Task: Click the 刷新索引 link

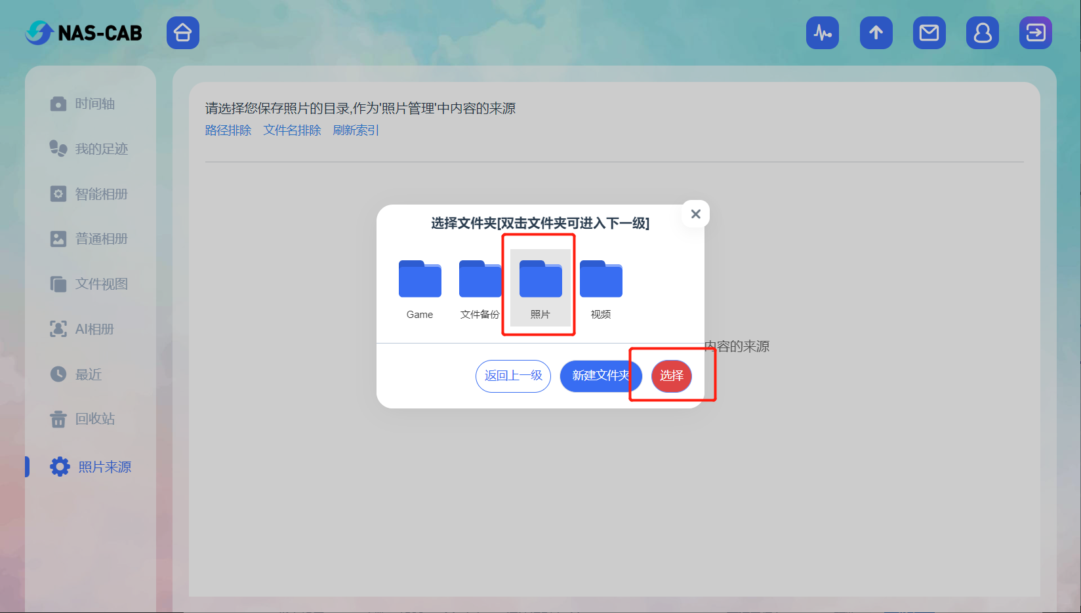Action: point(356,130)
